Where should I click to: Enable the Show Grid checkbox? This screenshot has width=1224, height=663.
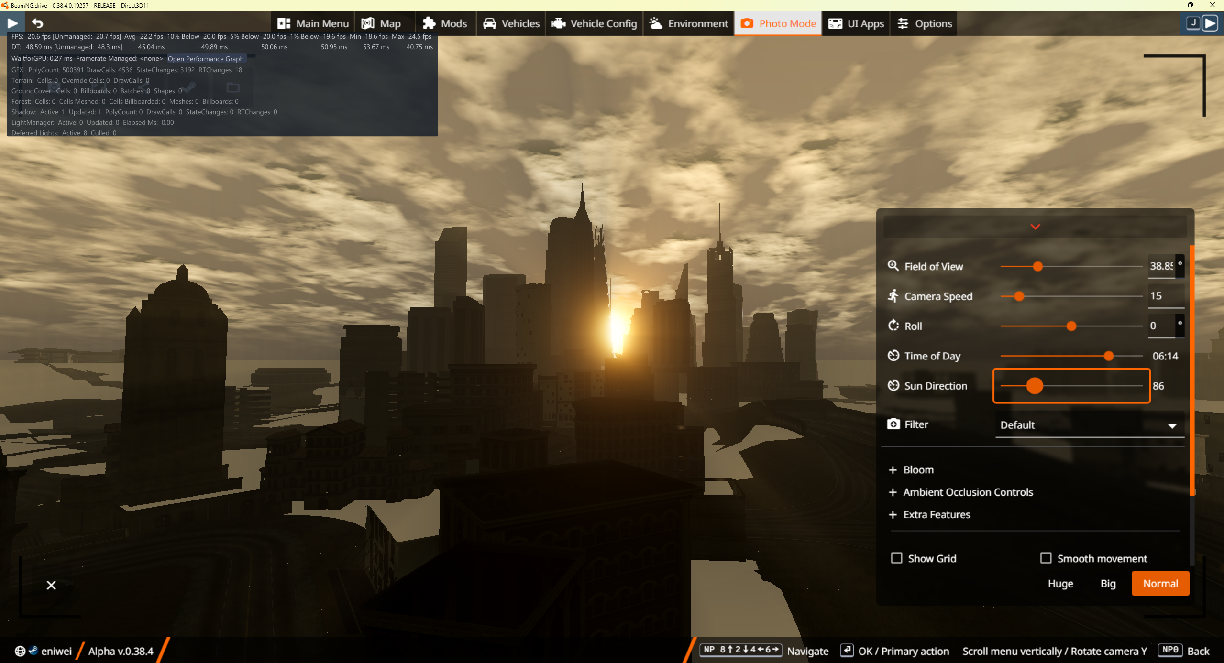pos(897,558)
